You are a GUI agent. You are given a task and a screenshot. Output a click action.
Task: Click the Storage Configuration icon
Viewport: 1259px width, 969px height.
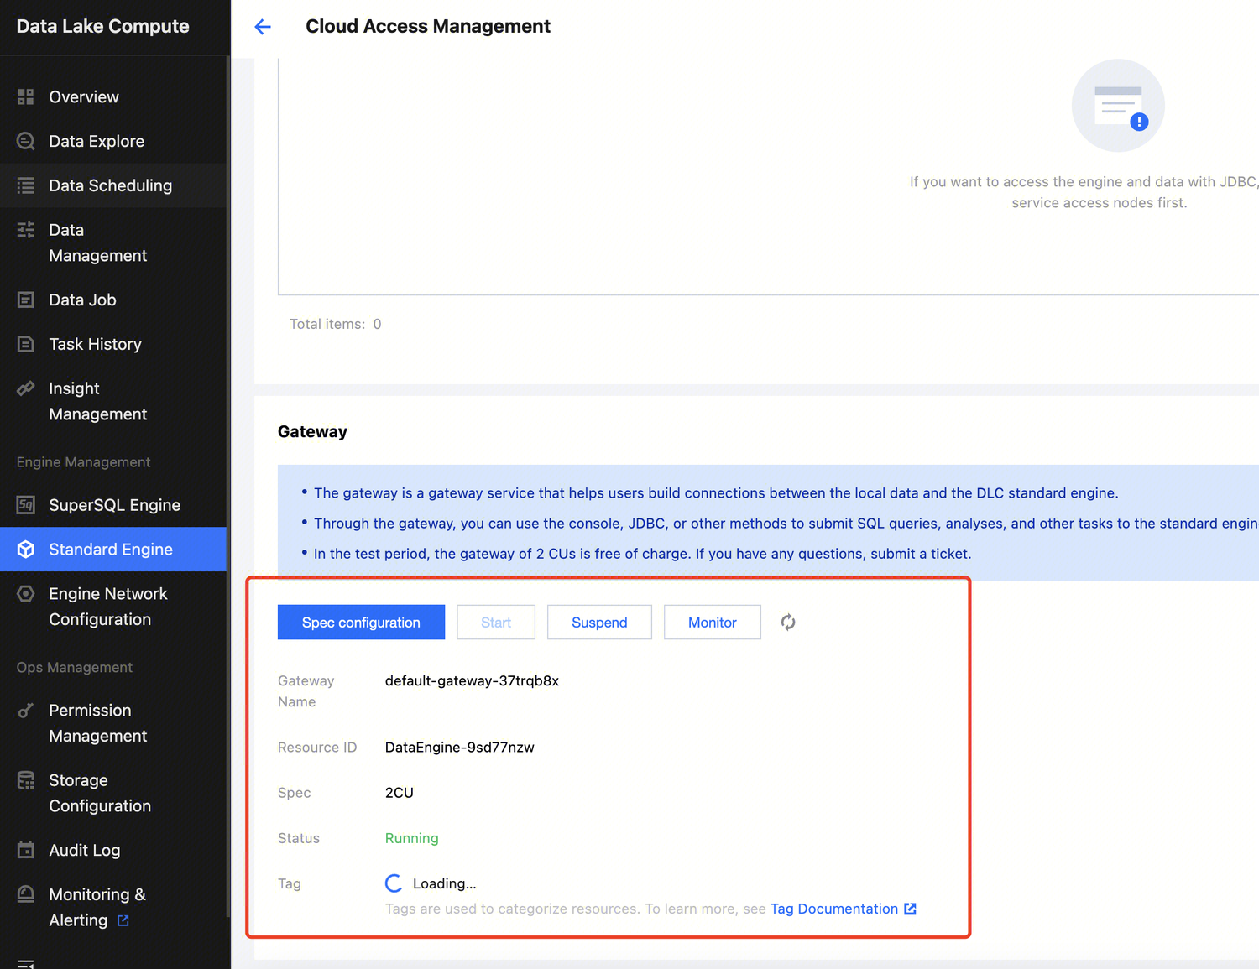tap(26, 781)
